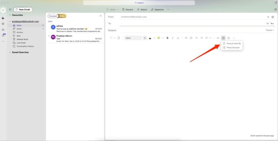Open the highlight color dropdown arrow
This screenshot has width=278, height=141.
[163, 38]
